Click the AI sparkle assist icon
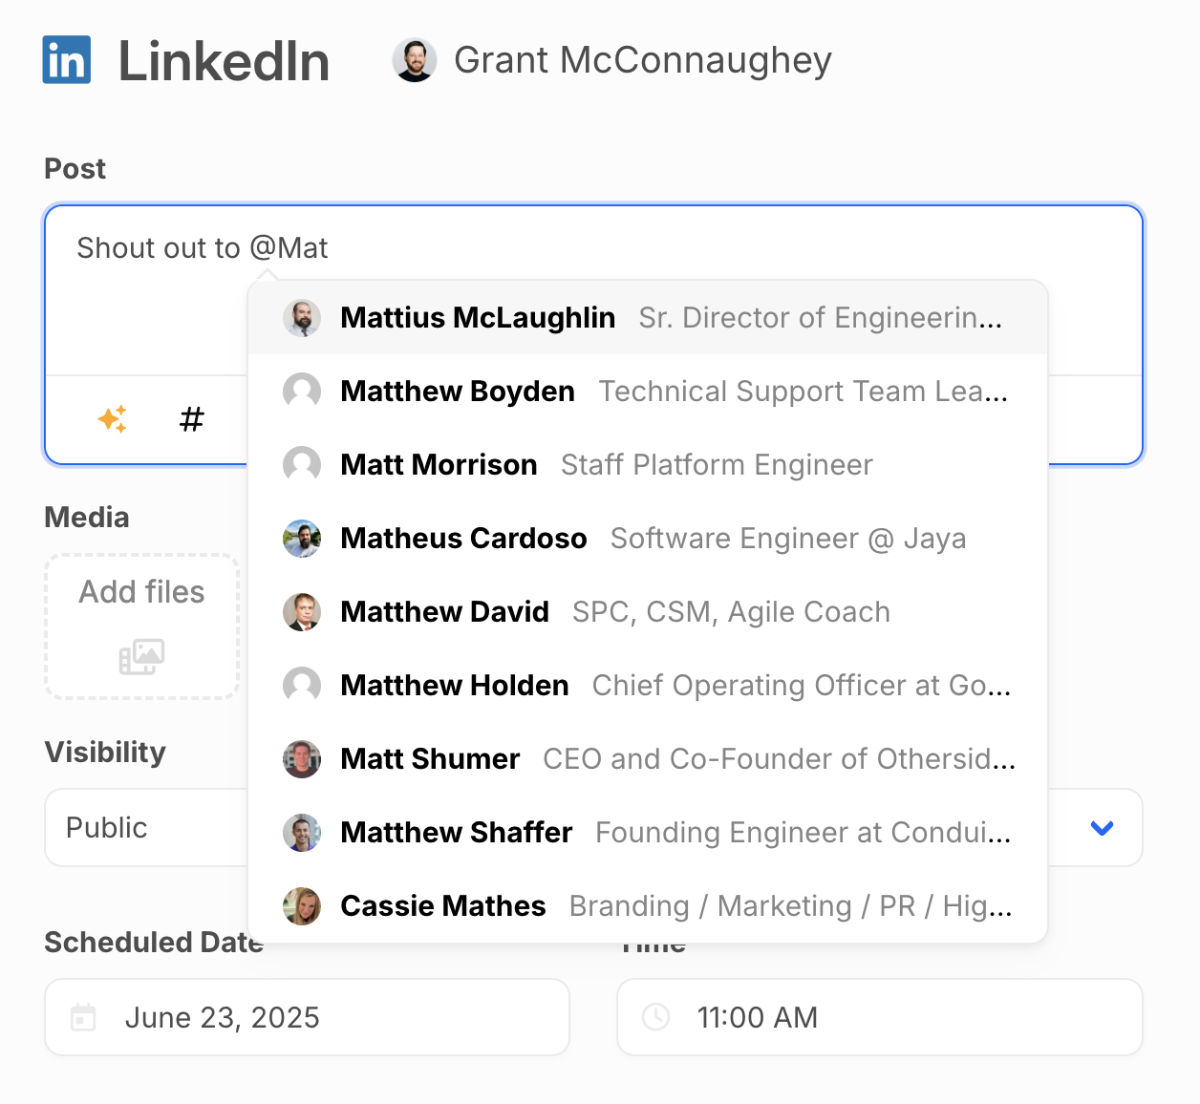 tap(113, 418)
